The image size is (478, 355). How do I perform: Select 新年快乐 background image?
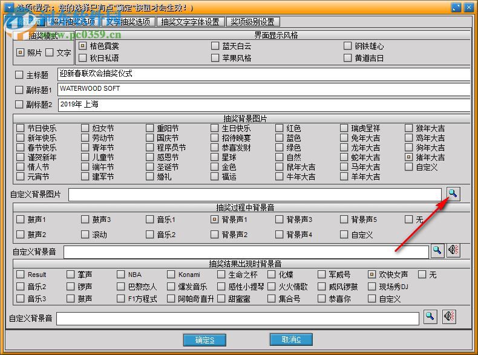click(21, 137)
